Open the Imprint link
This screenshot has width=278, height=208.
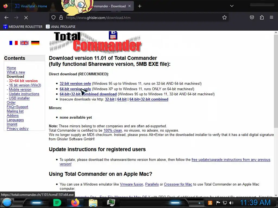tap(12, 124)
